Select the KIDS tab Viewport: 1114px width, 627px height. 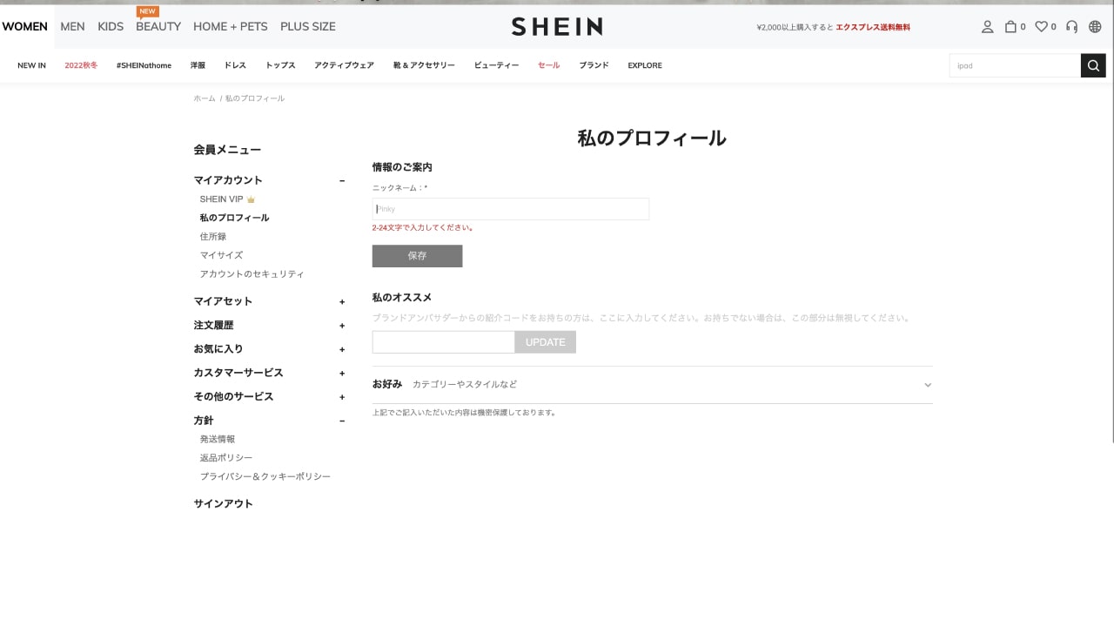[x=111, y=26]
